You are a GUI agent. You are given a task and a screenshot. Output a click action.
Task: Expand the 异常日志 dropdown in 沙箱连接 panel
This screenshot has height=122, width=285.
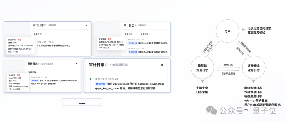coord(40,34)
